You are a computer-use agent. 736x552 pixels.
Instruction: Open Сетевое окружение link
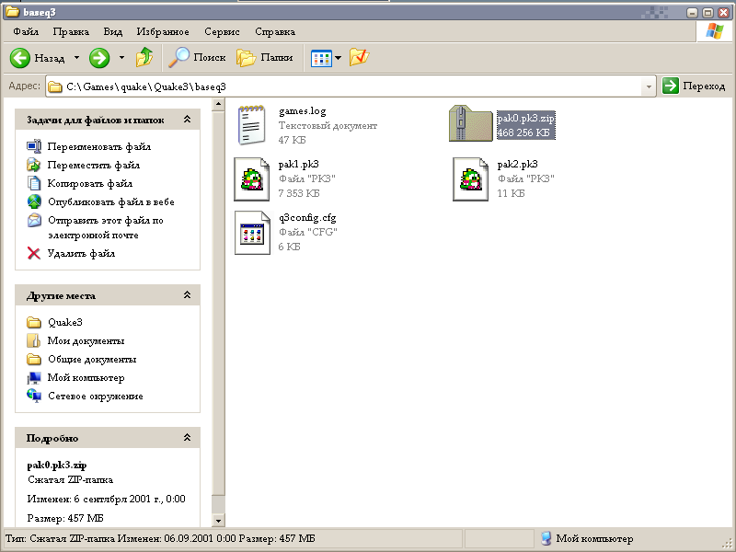pyautogui.click(x=96, y=396)
